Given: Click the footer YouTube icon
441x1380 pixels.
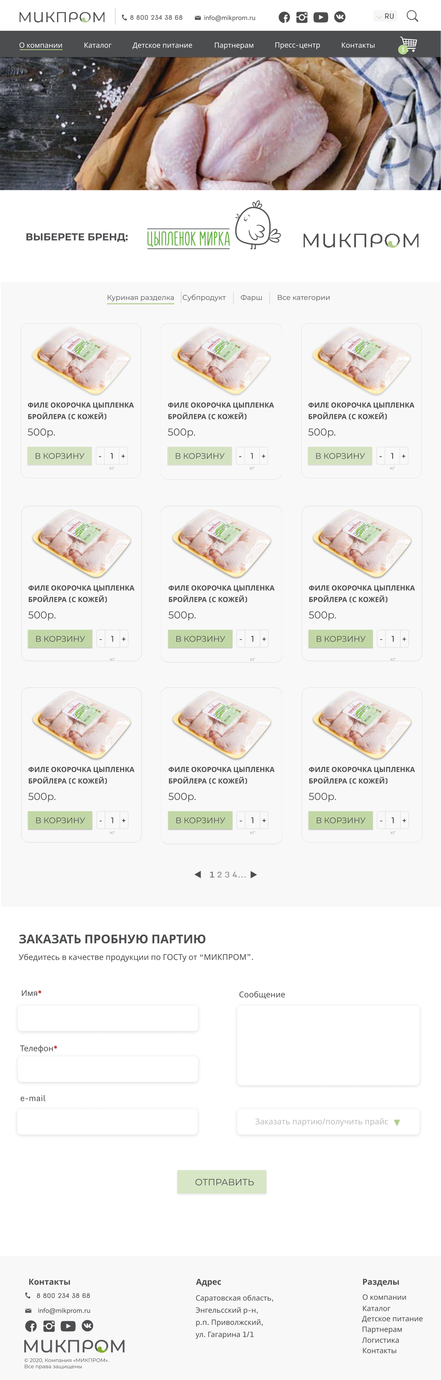Looking at the screenshot, I should point(68,1326).
